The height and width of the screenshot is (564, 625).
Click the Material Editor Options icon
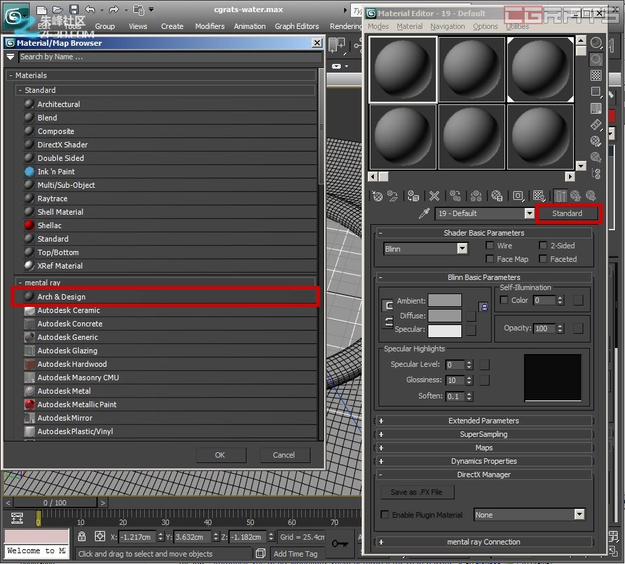[x=596, y=141]
